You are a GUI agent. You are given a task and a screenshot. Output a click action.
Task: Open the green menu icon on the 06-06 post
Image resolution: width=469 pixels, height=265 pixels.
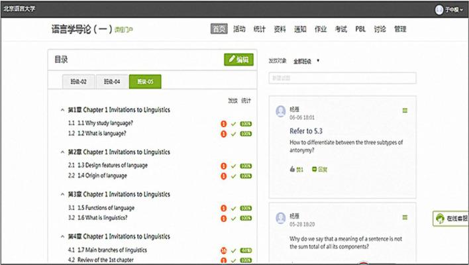point(405,110)
